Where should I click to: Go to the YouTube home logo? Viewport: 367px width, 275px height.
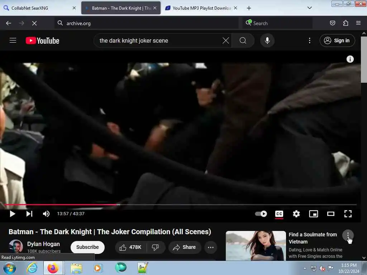pyautogui.click(x=42, y=41)
